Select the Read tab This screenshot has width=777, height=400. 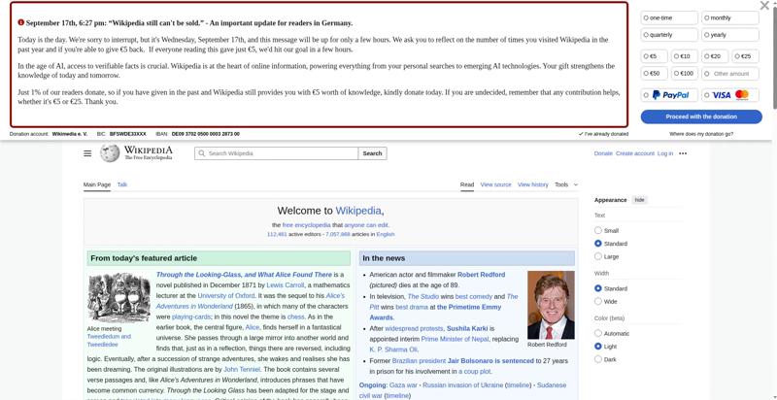pyautogui.click(x=467, y=184)
